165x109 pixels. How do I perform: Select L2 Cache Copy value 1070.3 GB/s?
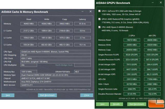(64, 38)
